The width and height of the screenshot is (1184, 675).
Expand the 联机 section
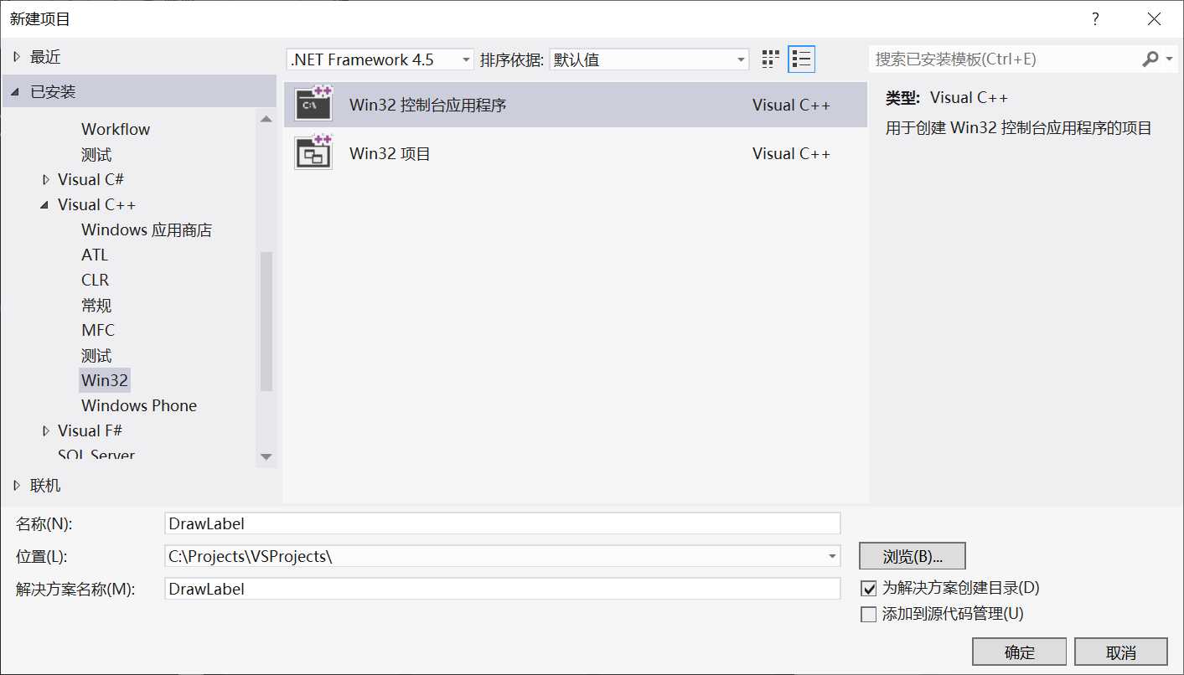tap(17, 486)
